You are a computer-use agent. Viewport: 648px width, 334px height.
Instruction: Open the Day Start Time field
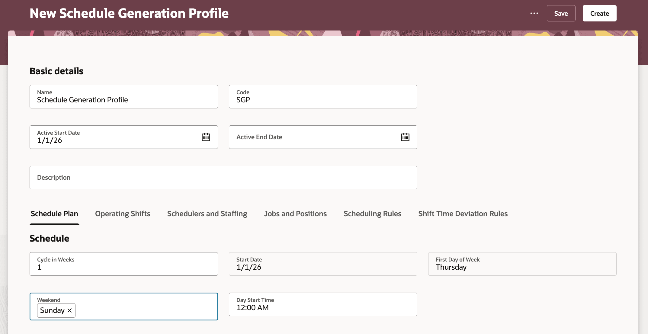pos(323,304)
